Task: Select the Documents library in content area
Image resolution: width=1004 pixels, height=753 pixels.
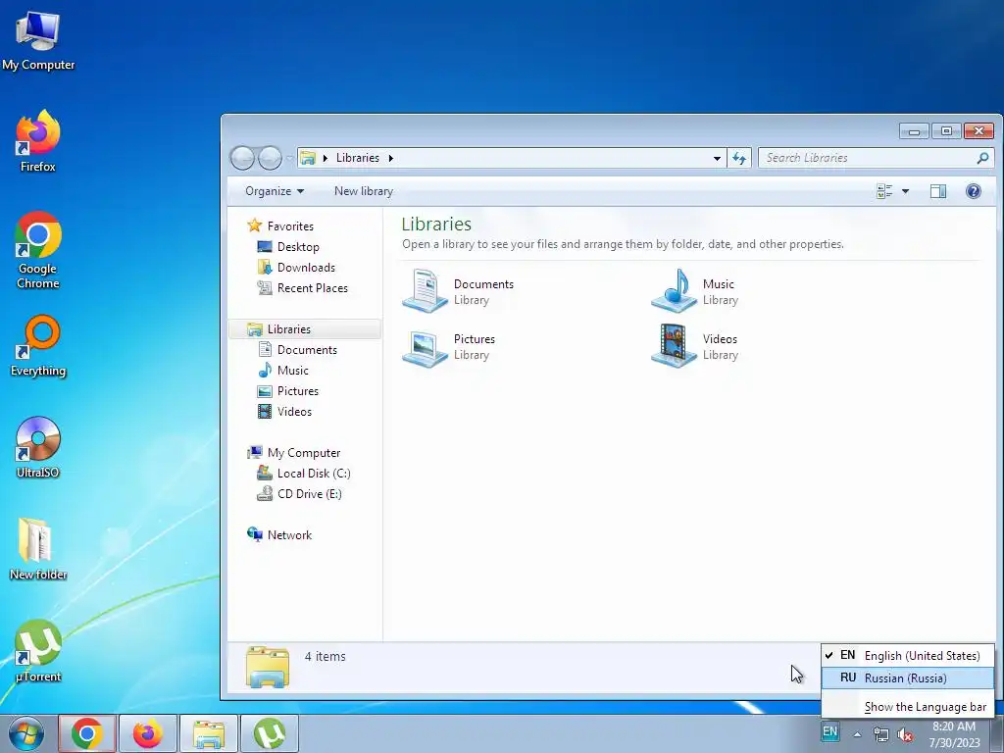Action: pos(459,291)
